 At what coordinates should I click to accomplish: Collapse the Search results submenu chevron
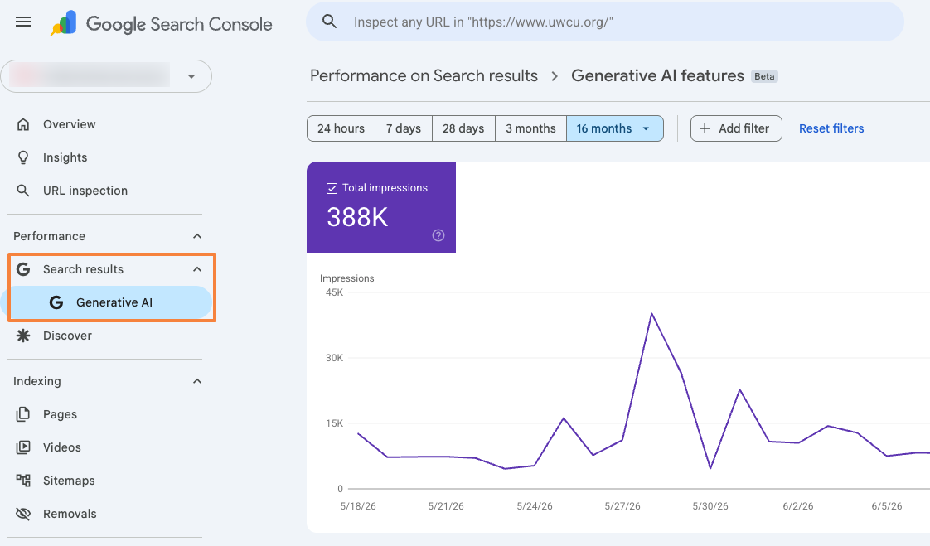click(x=197, y=269)
